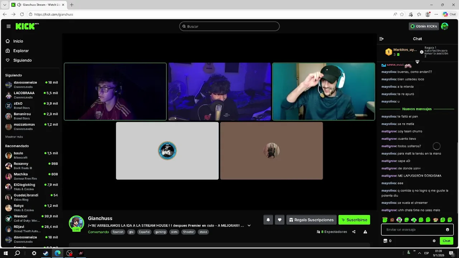This screenshot has width=459, height=258.
Task: Click the report warning triangle icon
Action: point(365,232)
